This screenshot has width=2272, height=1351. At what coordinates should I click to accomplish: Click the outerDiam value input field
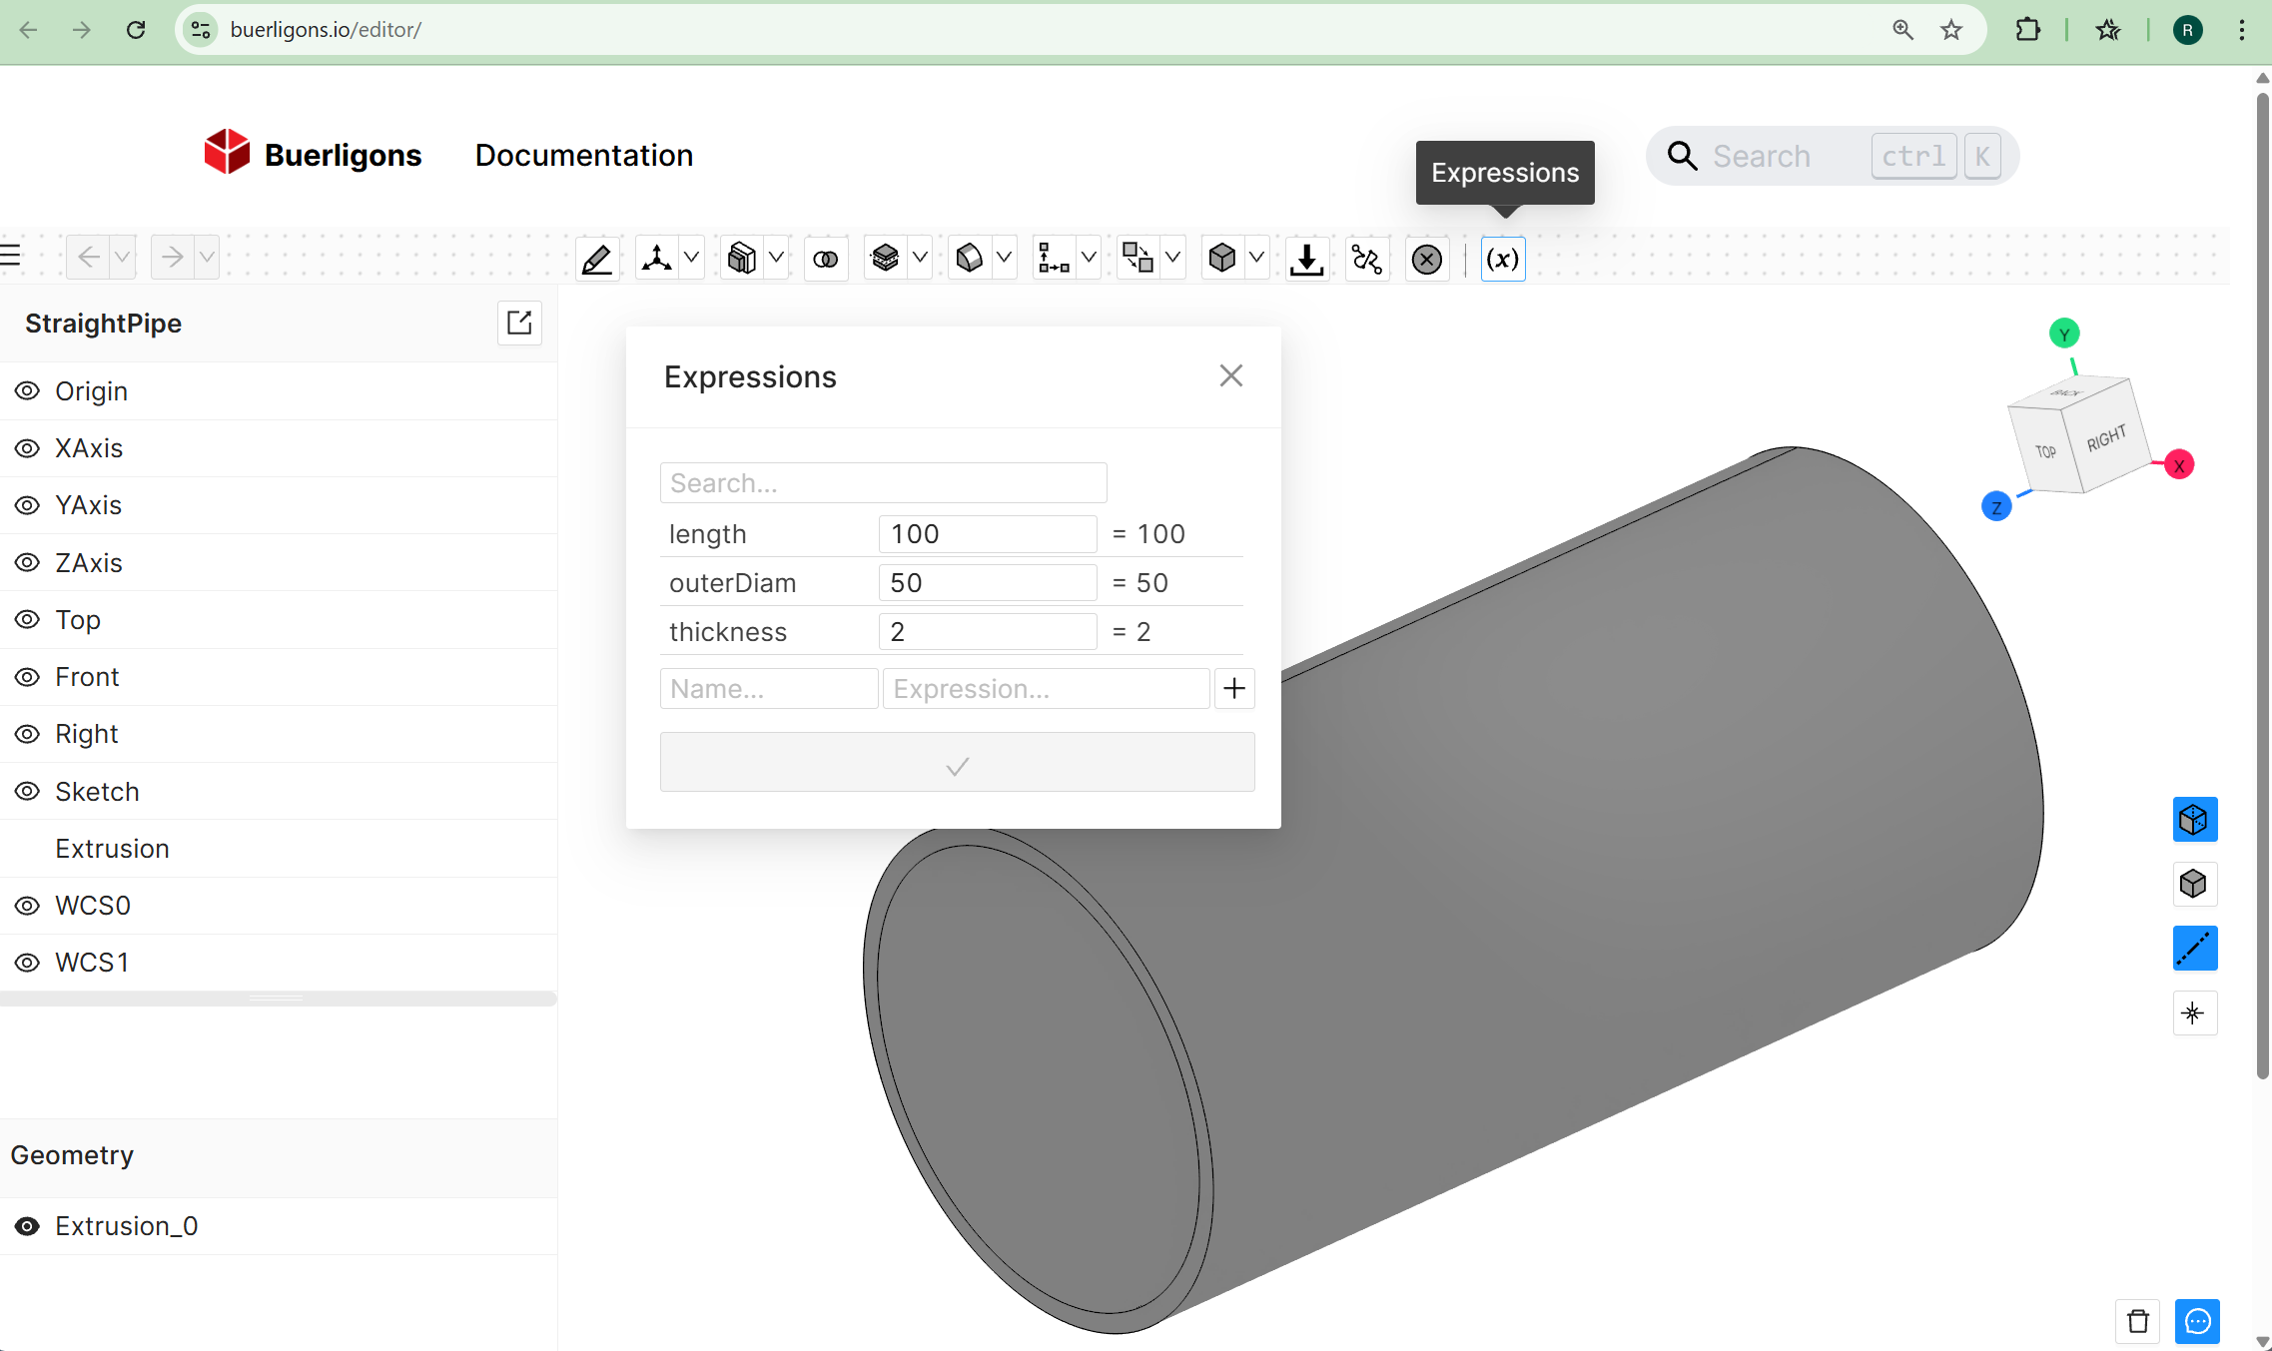tap(987, 582)
